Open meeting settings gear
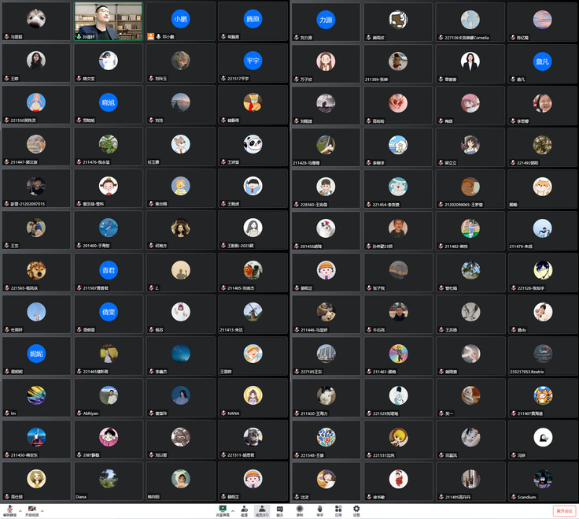This screenshot has height=519, width=579. (356, 510)
